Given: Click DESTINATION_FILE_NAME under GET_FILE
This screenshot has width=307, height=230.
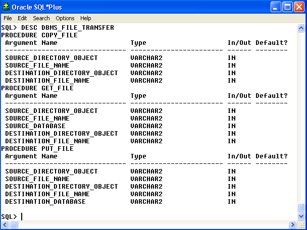Looking at the screenshot, I should 47,141.
